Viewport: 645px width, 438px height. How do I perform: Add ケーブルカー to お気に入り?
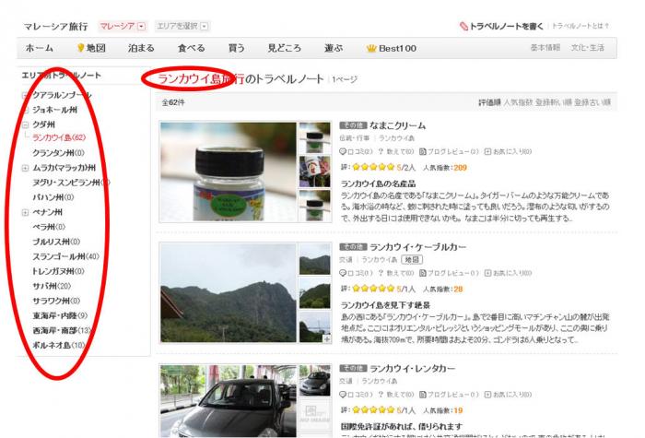click(x=508, y=273)
